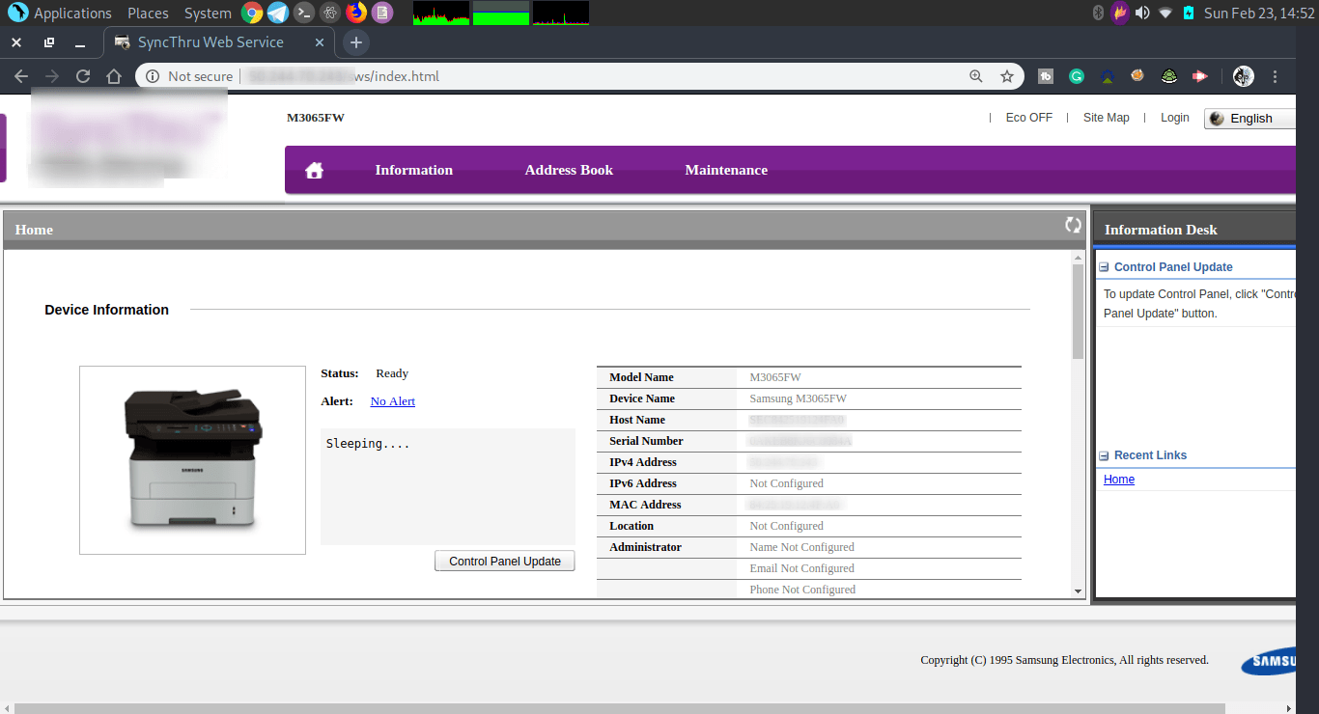Select the SyncThru Web Service tab
Viewport: 1319px width, 714px height.
click(x=220, y=42)
